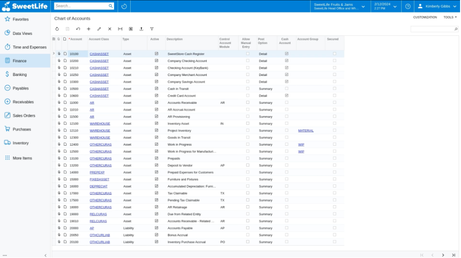This screenshot has height=258, width=461.
Task: Enable Allow Manual Entry for account 15000
Action: (x=248, y=179)
